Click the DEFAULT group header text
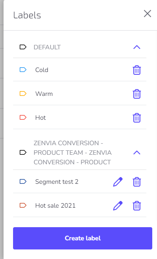157x259 pixels. tap(47, 47)
